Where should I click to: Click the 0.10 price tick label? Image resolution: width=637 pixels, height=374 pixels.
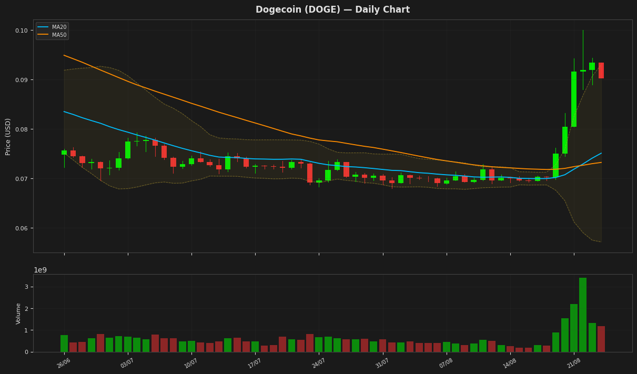coord(22,31)
